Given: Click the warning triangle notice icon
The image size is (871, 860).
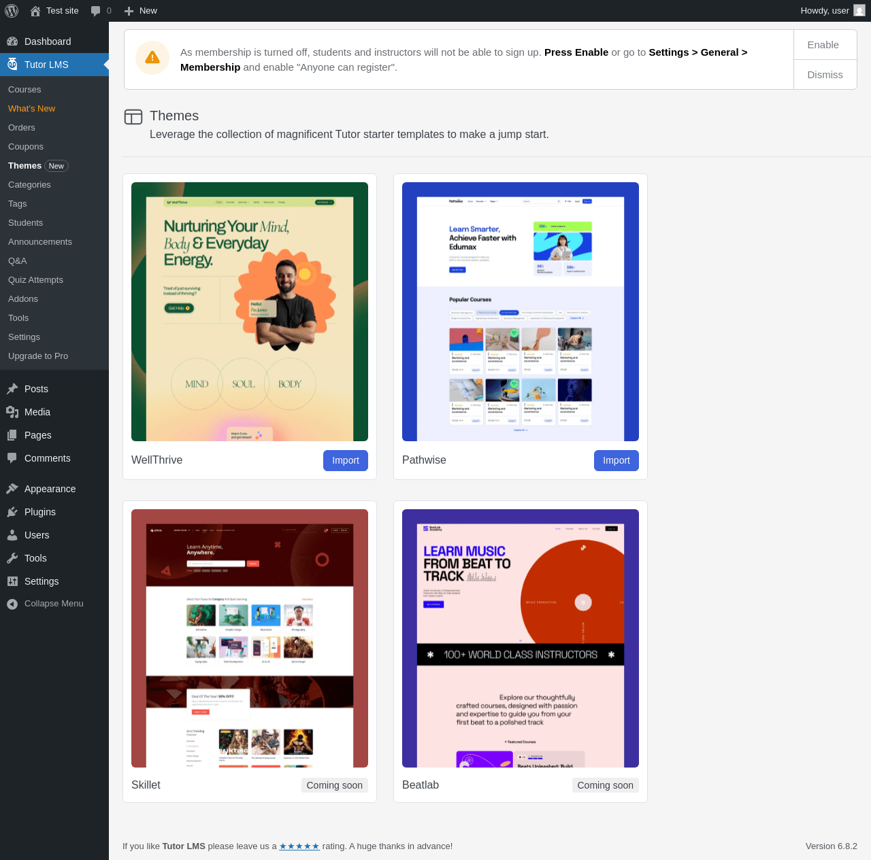Looking at the screenshot, I should 152,58.
